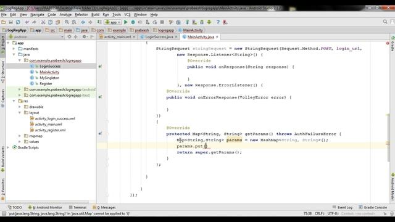Screen dimensions: 395x222
Task: Expand the drawable folder
Action: pos(20,107)
